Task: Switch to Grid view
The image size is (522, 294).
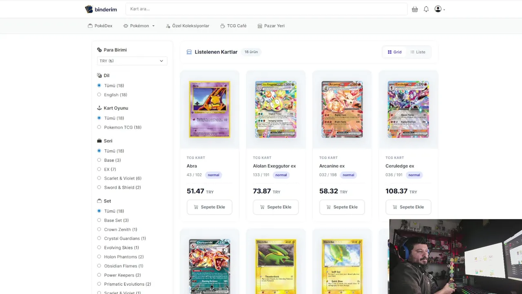Action: pyautogui.click(x=394, y=52)
